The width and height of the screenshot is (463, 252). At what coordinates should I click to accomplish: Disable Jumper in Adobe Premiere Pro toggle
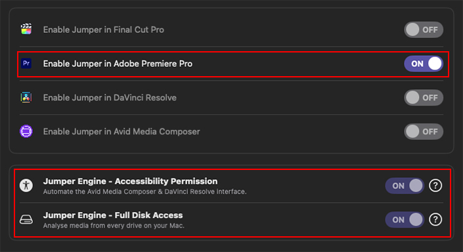(424, 64)
